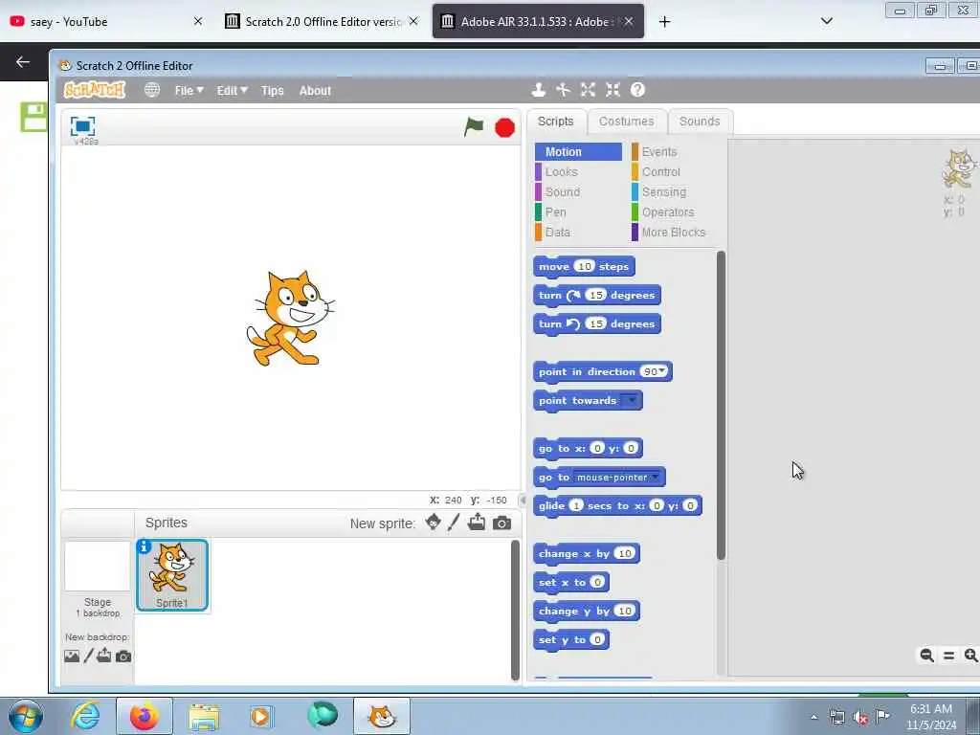The image size is (980, 735).
Task: Select the More Blocks category
Action: click(675, 232)
